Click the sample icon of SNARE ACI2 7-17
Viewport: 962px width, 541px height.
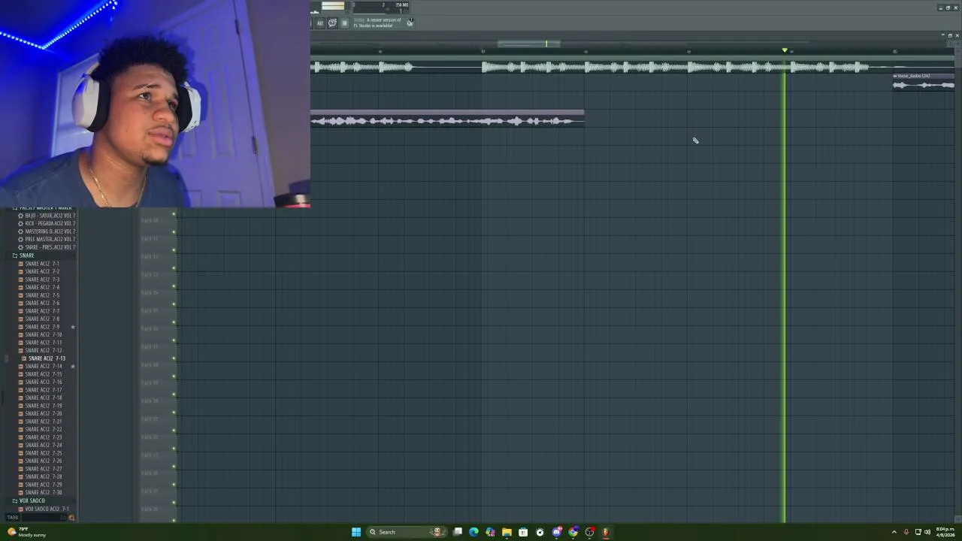(21, 390)
